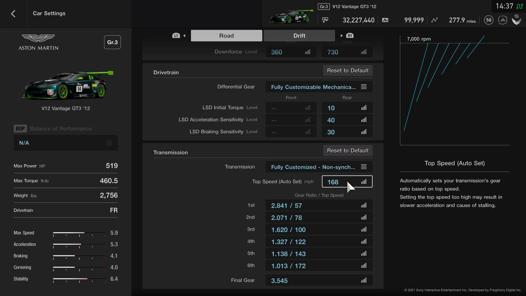The width and height of the screenshot is (526, 296).
Task: Click bars icon in Top Speed 168 field
Action: (364, 182)
